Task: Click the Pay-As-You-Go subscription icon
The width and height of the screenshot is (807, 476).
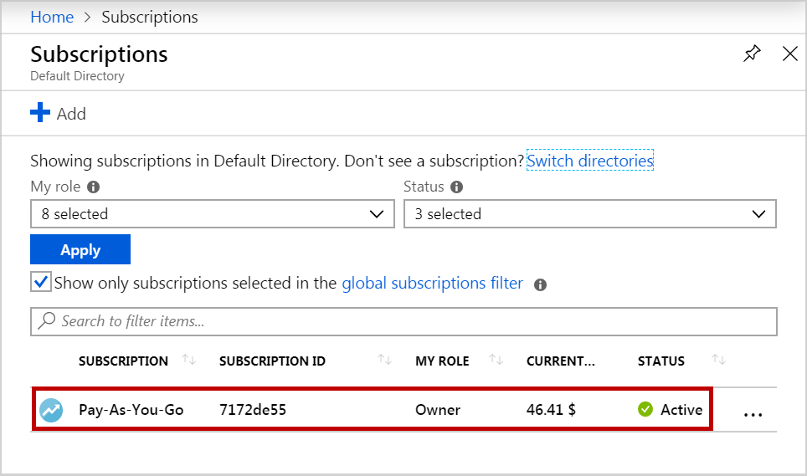Action: (x=52, y=410)
